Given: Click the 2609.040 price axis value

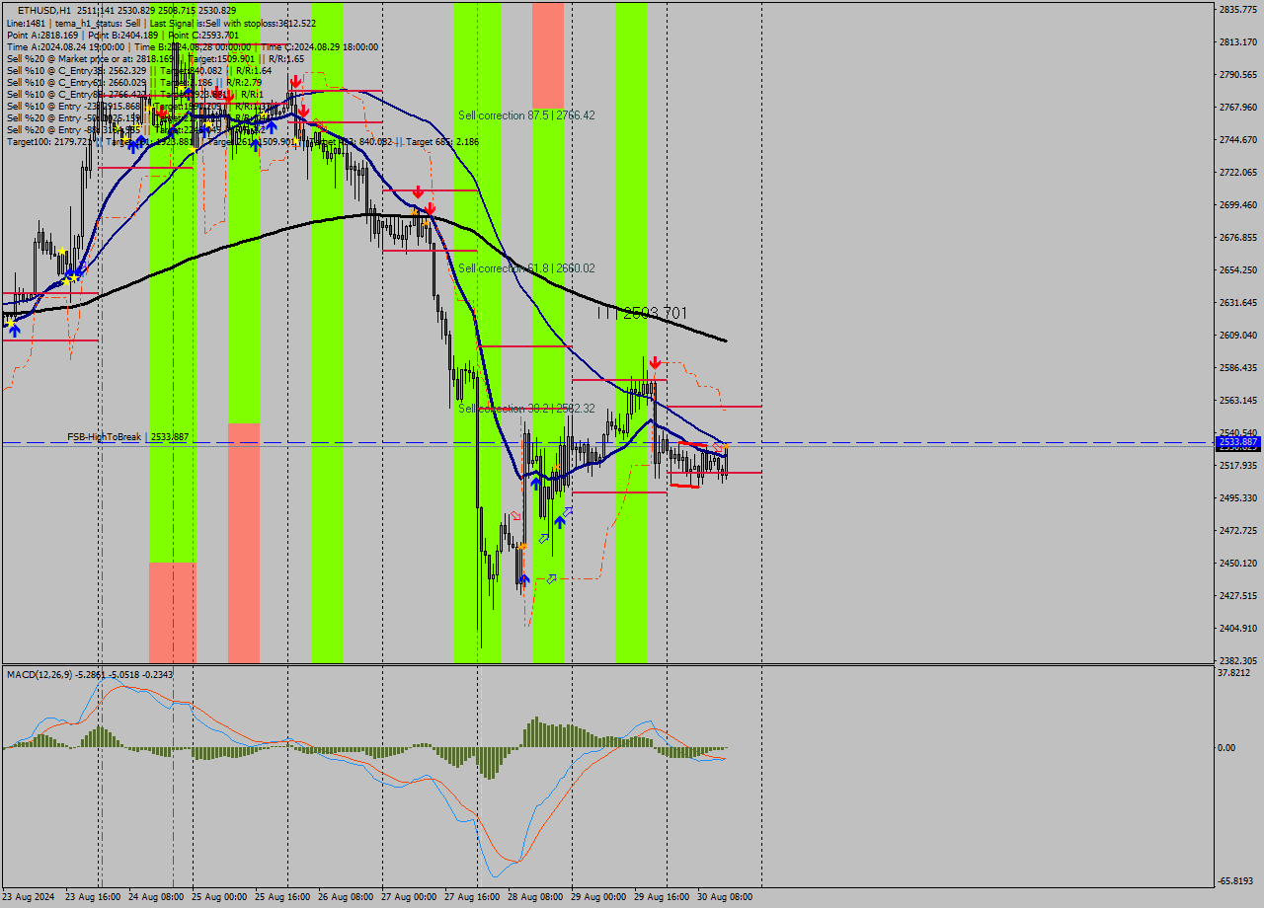Looking at the screenshot, I should pyautogui.click(x=1238, y=336).
